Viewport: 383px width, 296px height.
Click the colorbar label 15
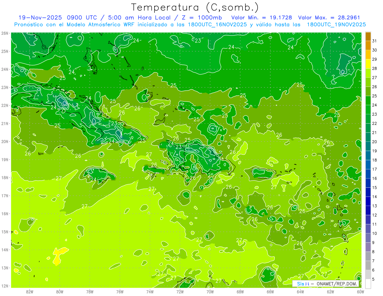[374, 187]
